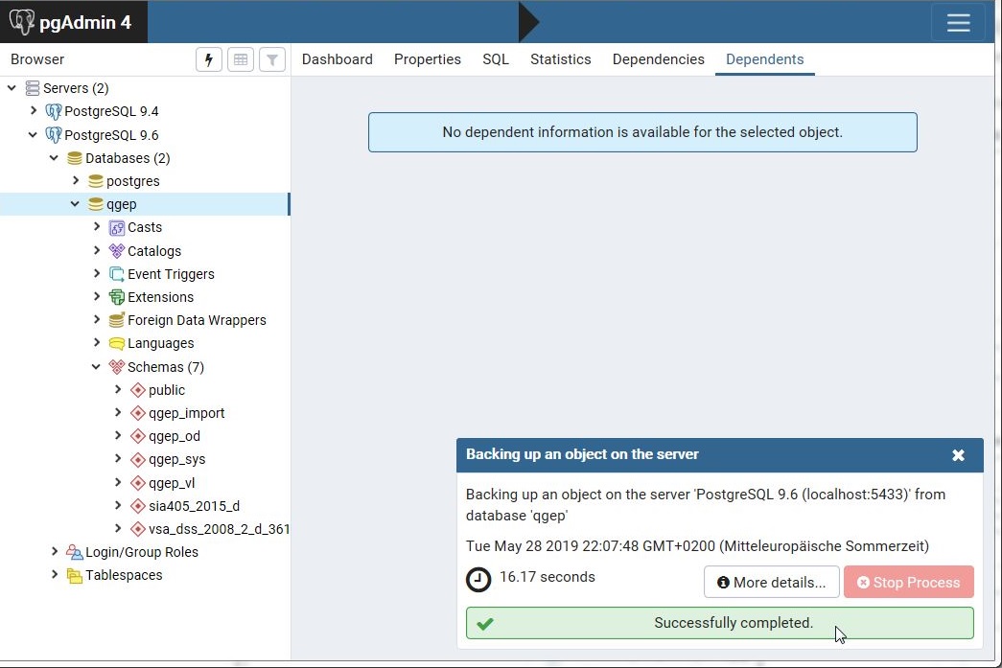Collapse the Servers tree node

click(x=12, y=87)
